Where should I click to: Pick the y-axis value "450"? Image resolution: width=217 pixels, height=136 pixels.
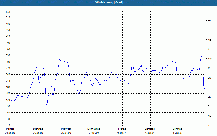8,30
